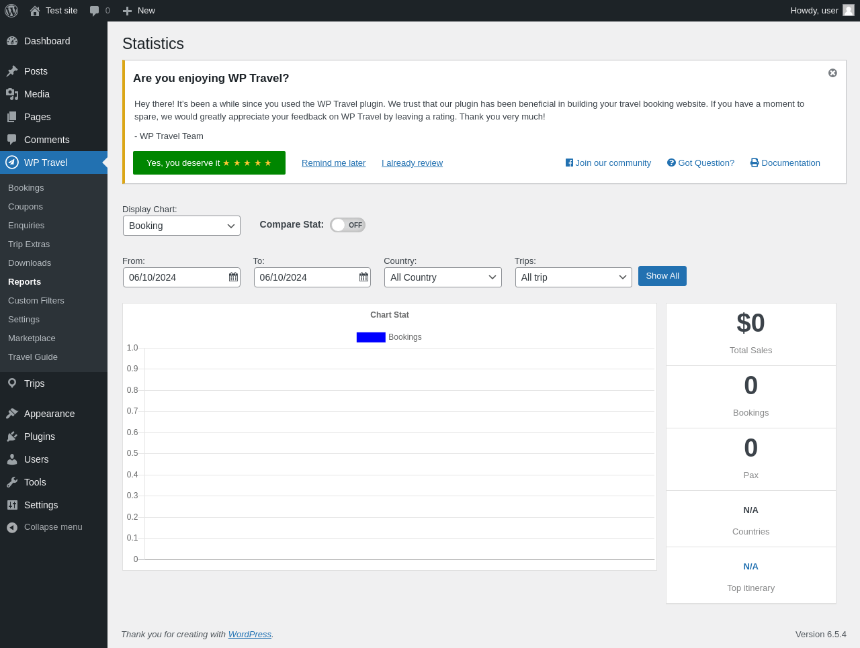Screen dimensions: 860x648
Task: Toggle the Compare Stat switch on
Action: (347, 225)
